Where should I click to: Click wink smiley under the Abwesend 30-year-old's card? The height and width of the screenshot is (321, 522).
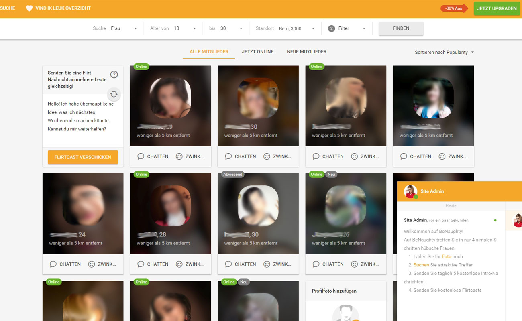point(267,264)
